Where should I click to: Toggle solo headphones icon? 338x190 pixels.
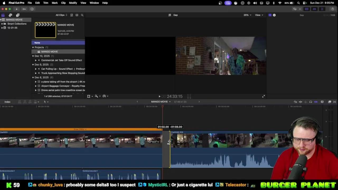[x=311, y=102]
